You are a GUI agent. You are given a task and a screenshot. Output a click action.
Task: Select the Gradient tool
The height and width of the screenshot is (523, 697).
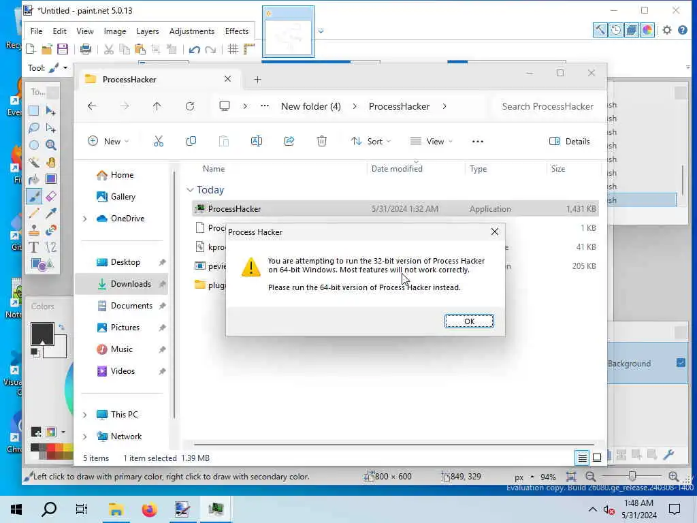pyautogui.click(x=51, y=179)
